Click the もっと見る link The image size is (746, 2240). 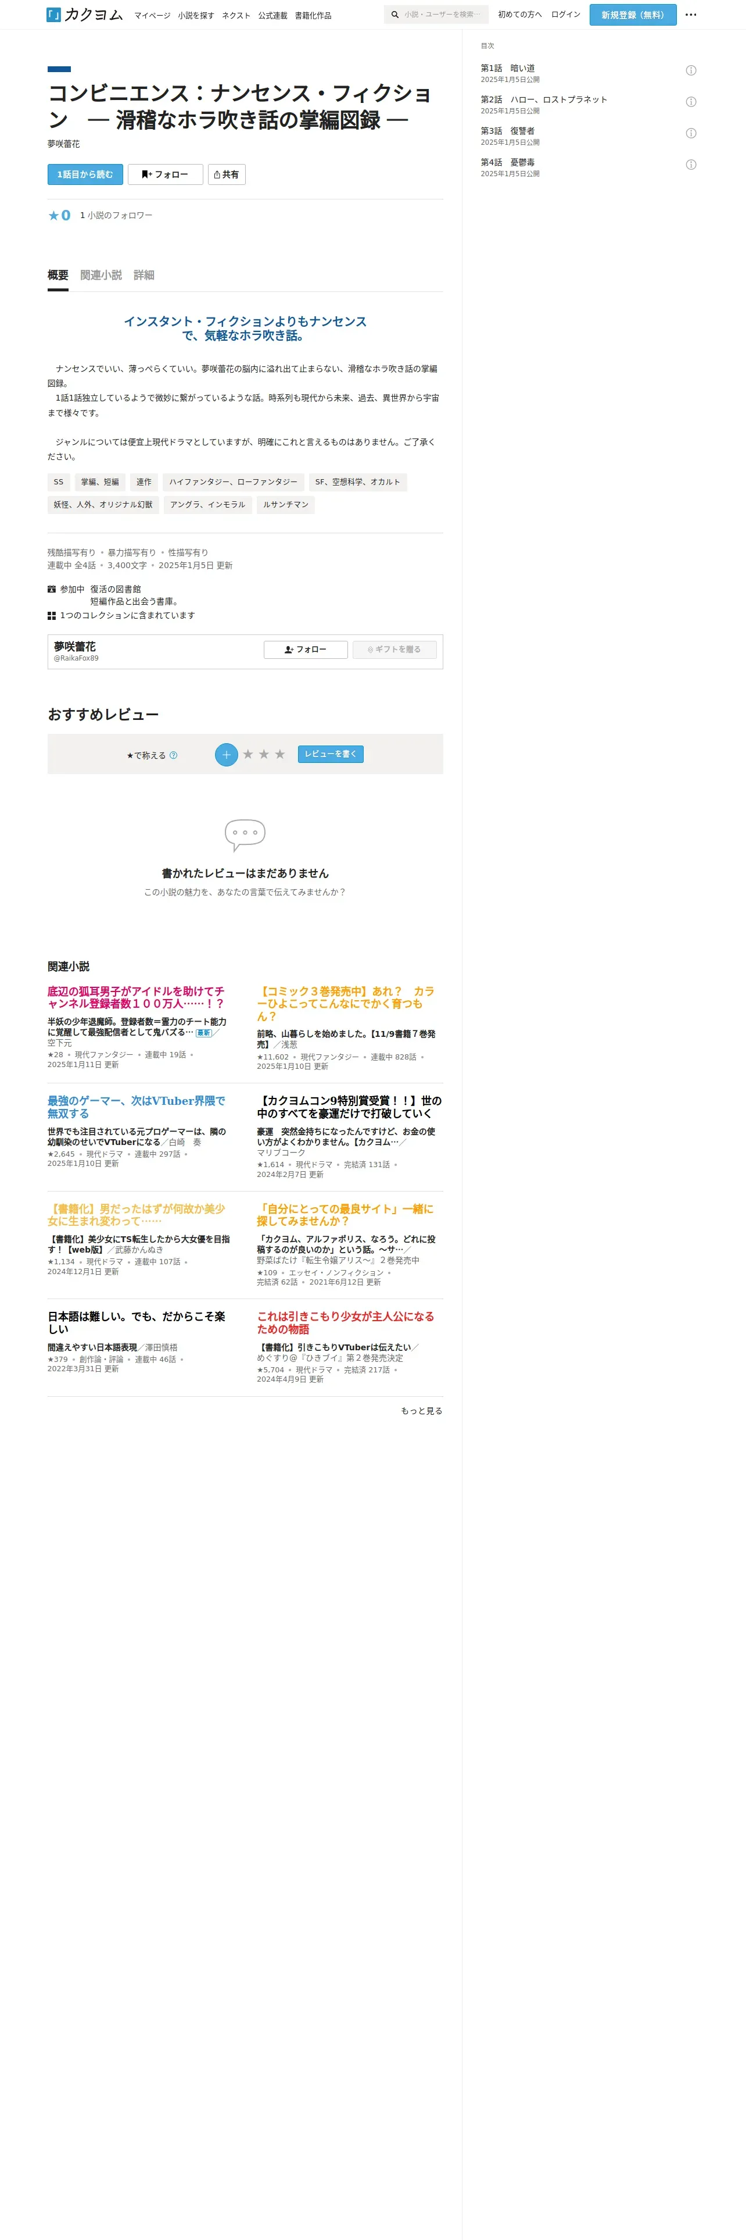421,1411
